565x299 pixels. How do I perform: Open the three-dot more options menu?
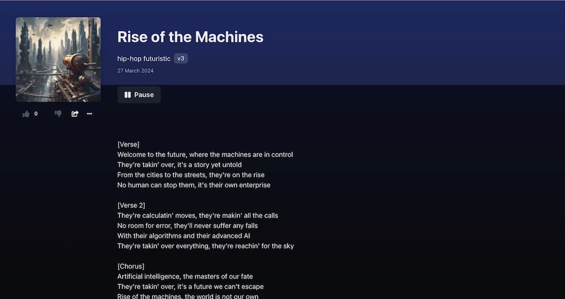coord(89,114)
